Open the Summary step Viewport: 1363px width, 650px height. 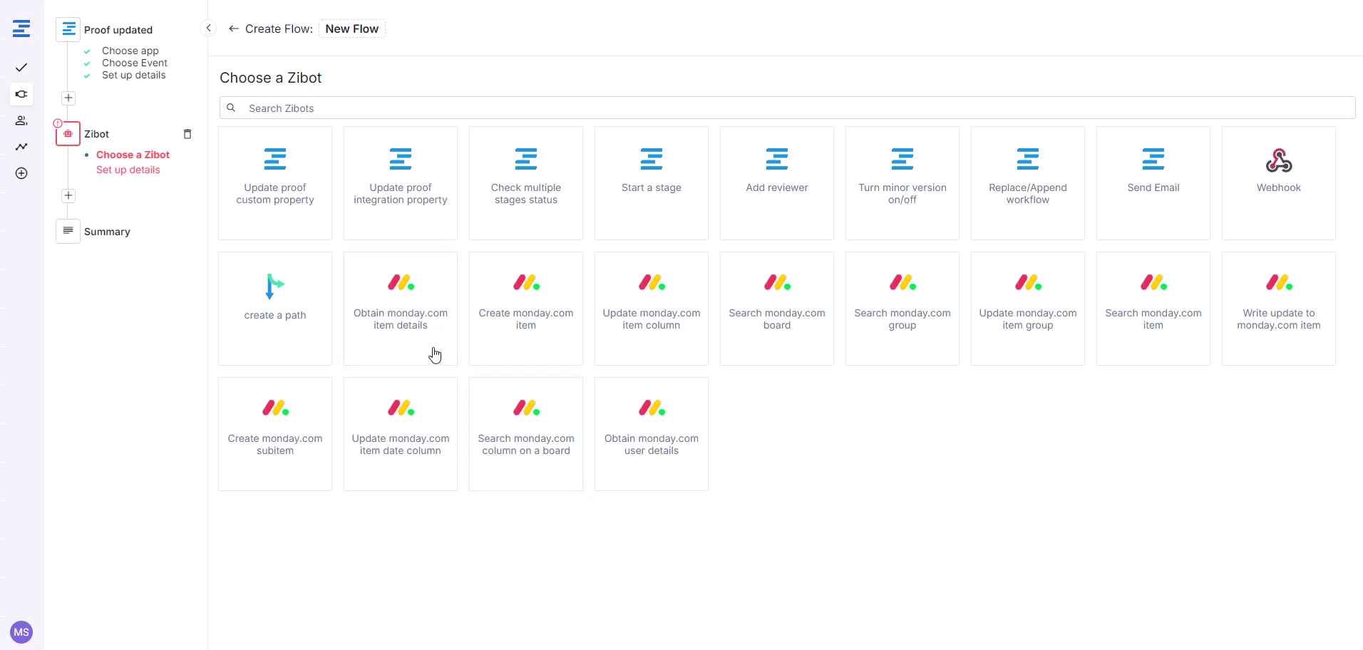107,232
